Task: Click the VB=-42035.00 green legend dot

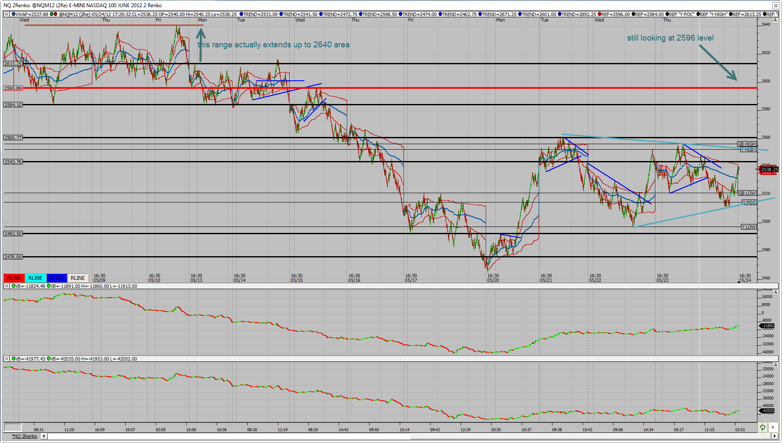Action: (49, 359)
